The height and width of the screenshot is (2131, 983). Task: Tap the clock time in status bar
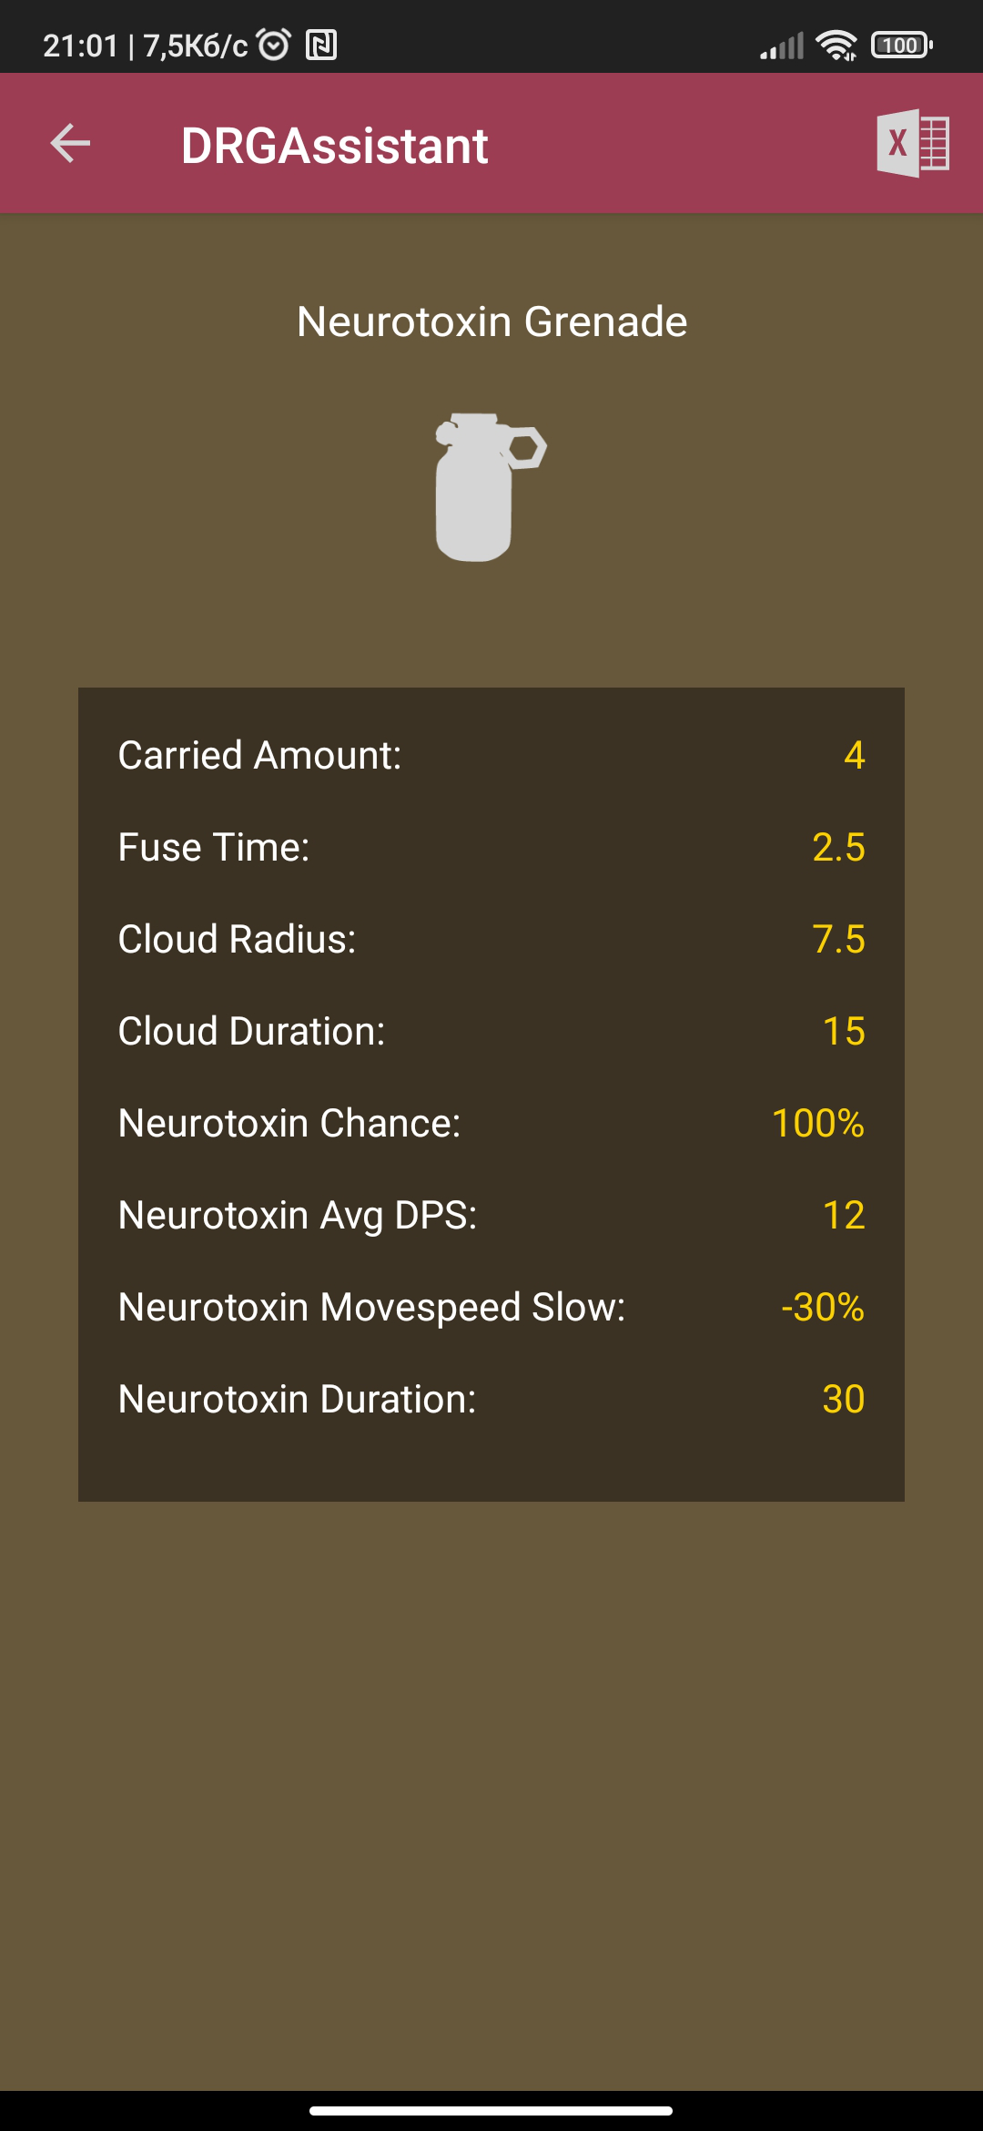[80, 46]
